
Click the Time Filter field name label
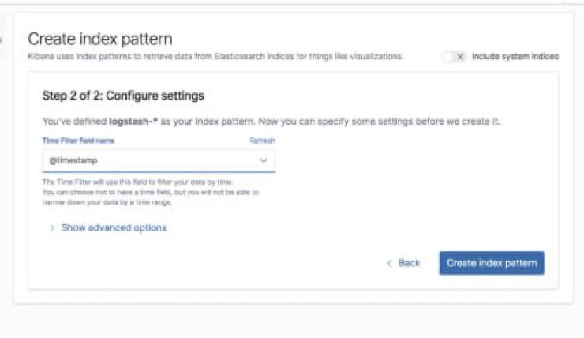coord(78,141)
